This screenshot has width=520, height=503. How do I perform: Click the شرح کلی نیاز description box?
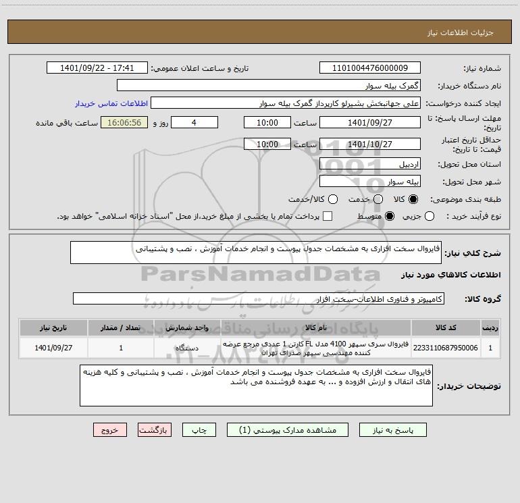[256, 253]
